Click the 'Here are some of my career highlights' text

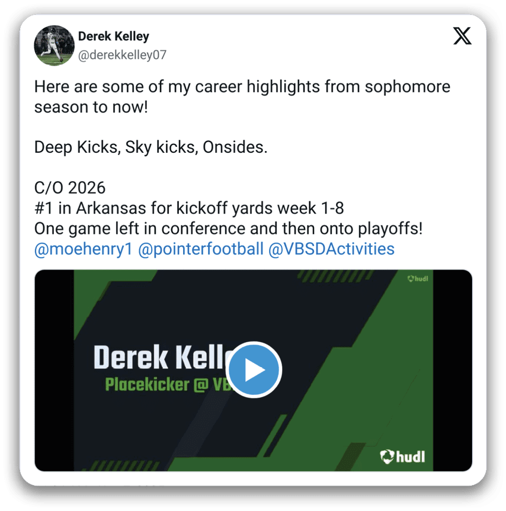242,87
